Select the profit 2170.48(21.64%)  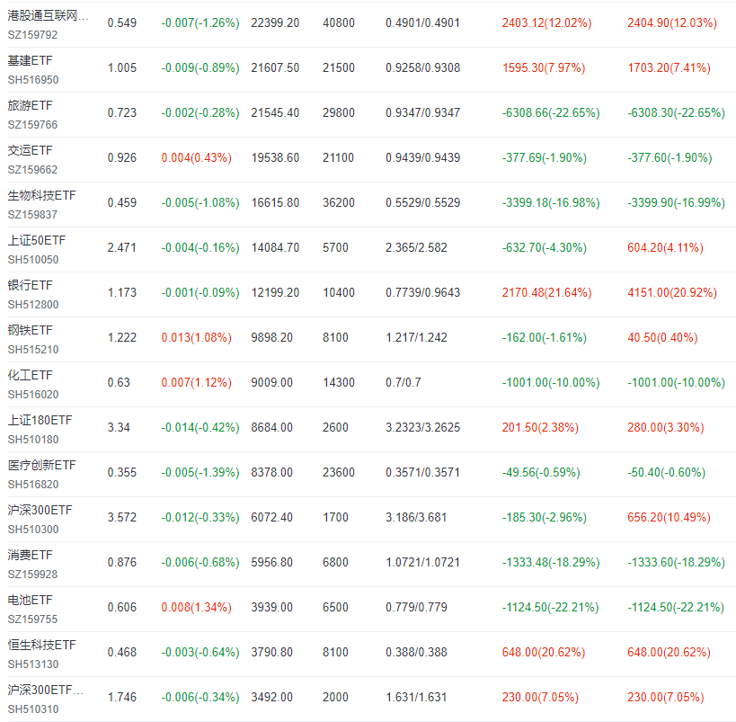[x=547, y=292]
